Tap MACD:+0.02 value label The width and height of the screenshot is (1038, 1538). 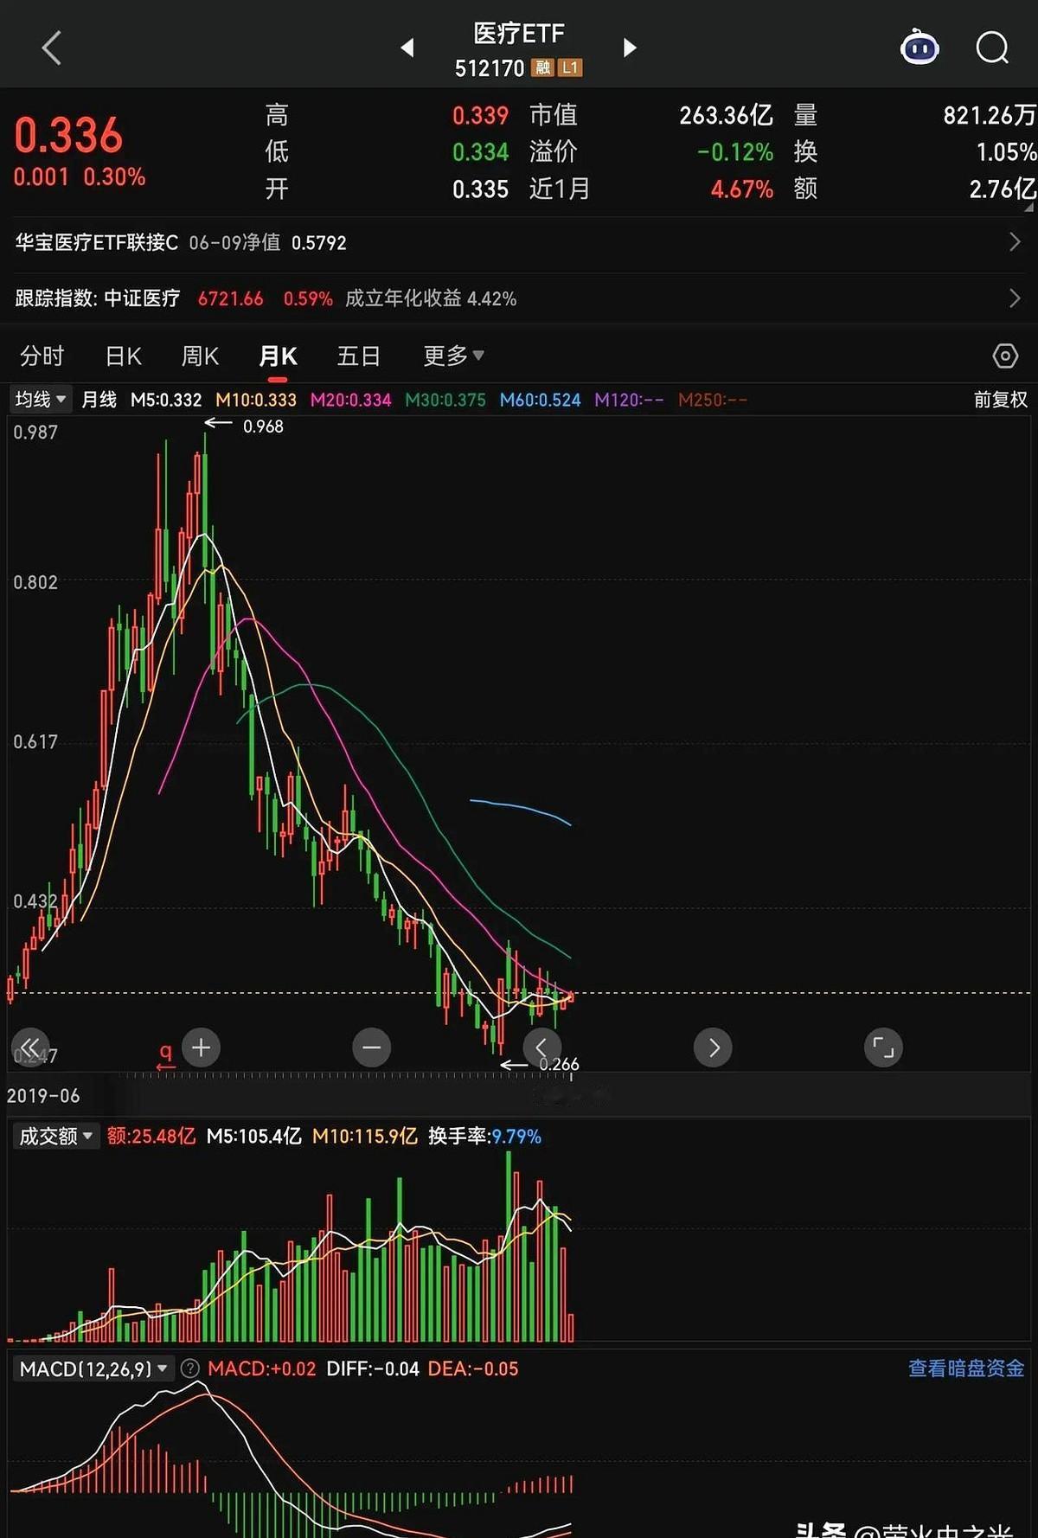(262, 1368)
